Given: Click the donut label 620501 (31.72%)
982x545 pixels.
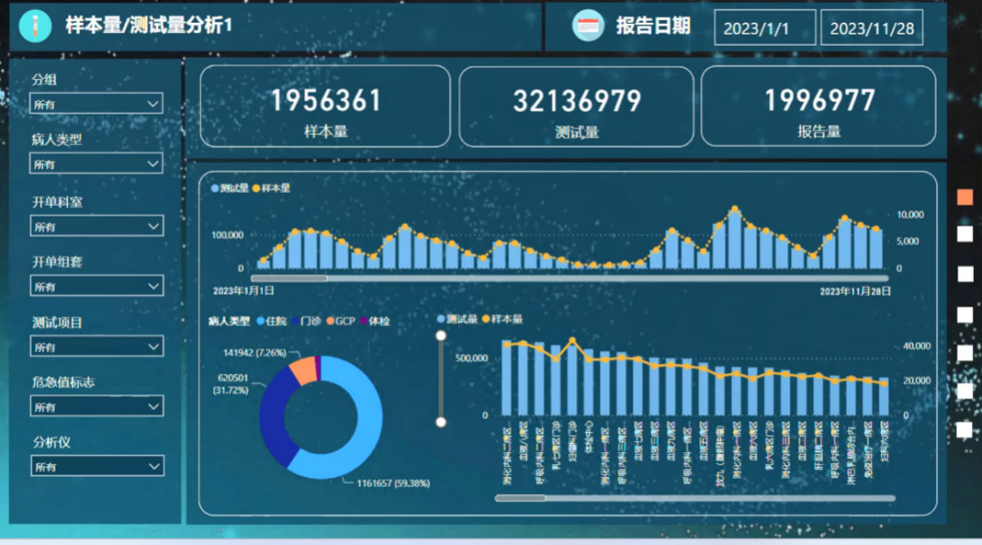Looking at the screenshot, I should (232, 384).
